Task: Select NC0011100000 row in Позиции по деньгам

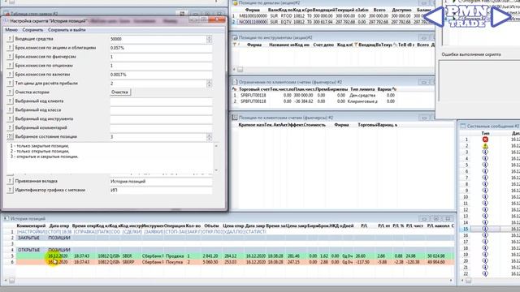Action: coord(333,22)
